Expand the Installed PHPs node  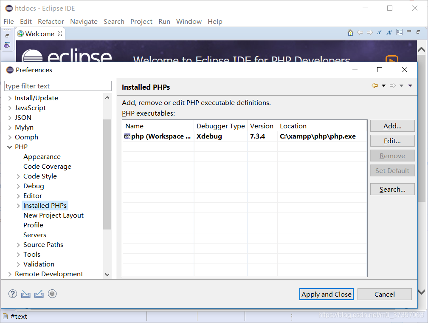coord(18,206)
